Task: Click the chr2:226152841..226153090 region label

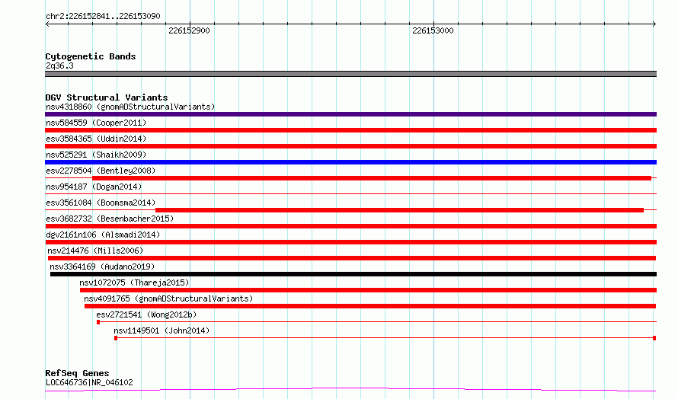Action: point(103,16)
